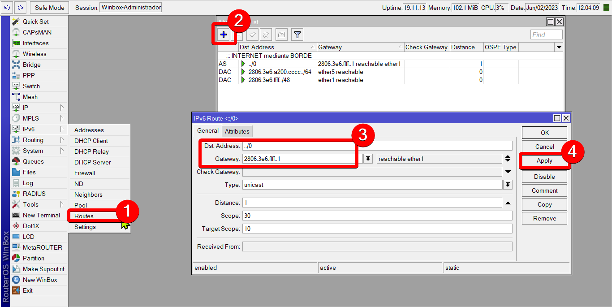Select Routes in the IPv6 submenu

coord(85,216)
